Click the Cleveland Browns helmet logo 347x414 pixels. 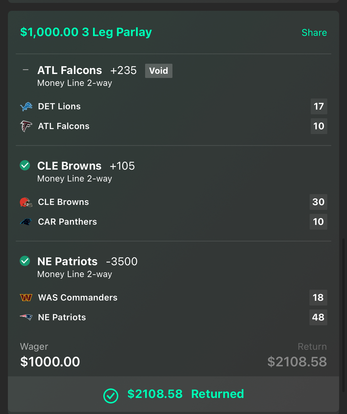click(26, 202)
